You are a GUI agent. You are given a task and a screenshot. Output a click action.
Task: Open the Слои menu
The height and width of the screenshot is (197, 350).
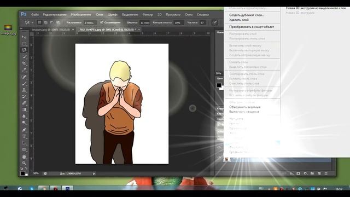point(100,15)
